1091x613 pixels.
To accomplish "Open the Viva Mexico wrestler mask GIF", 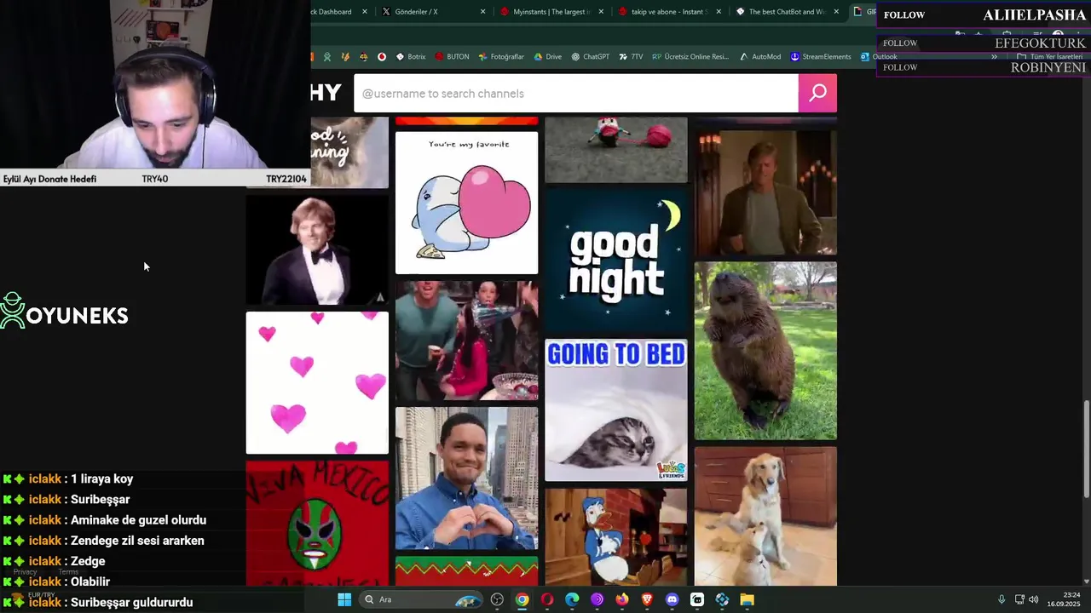I will tap(317, 523).
